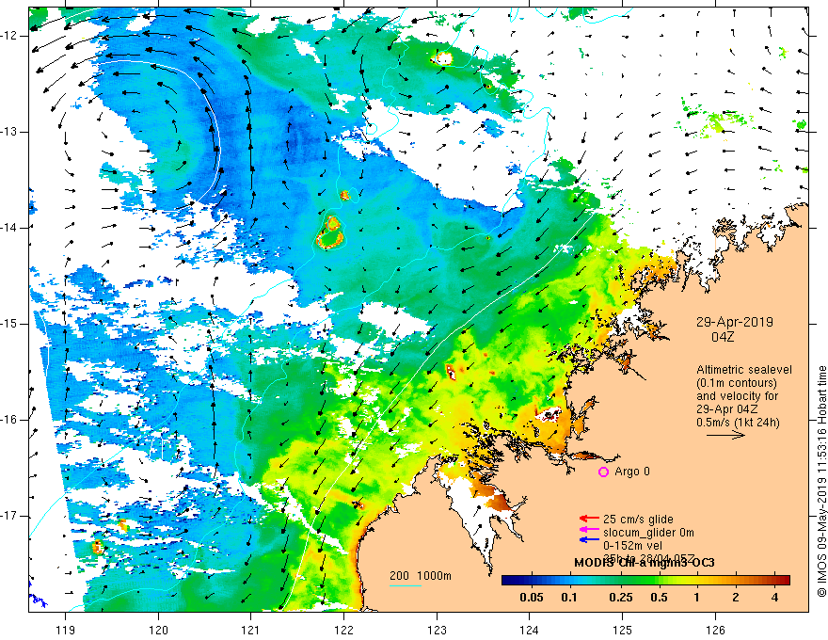This screenshot has height=640, width=828.
Task: Click the 123 longitude axis label
Action: pyautogui.click(x=437, y=630)
